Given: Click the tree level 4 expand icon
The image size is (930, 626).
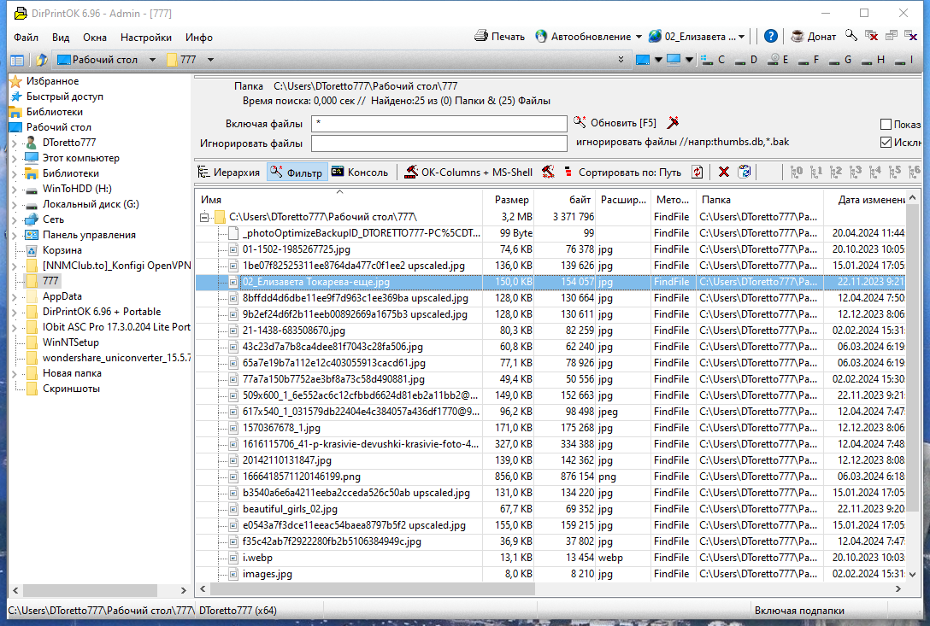Looking at the screenshot, I should pos(874,172).
